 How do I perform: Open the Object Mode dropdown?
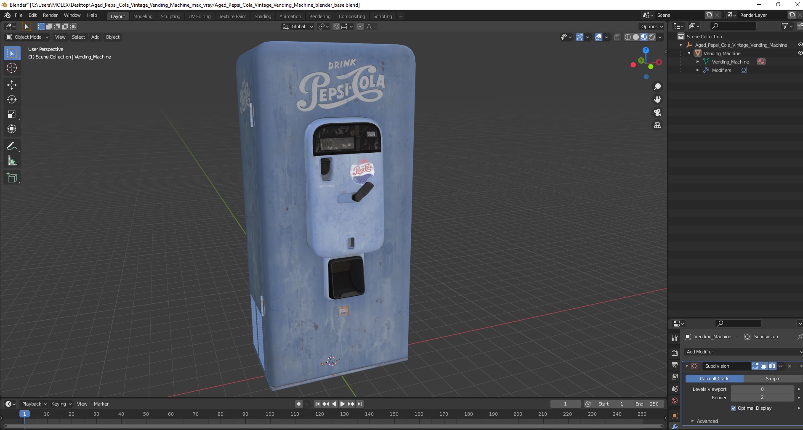[27, 37]
